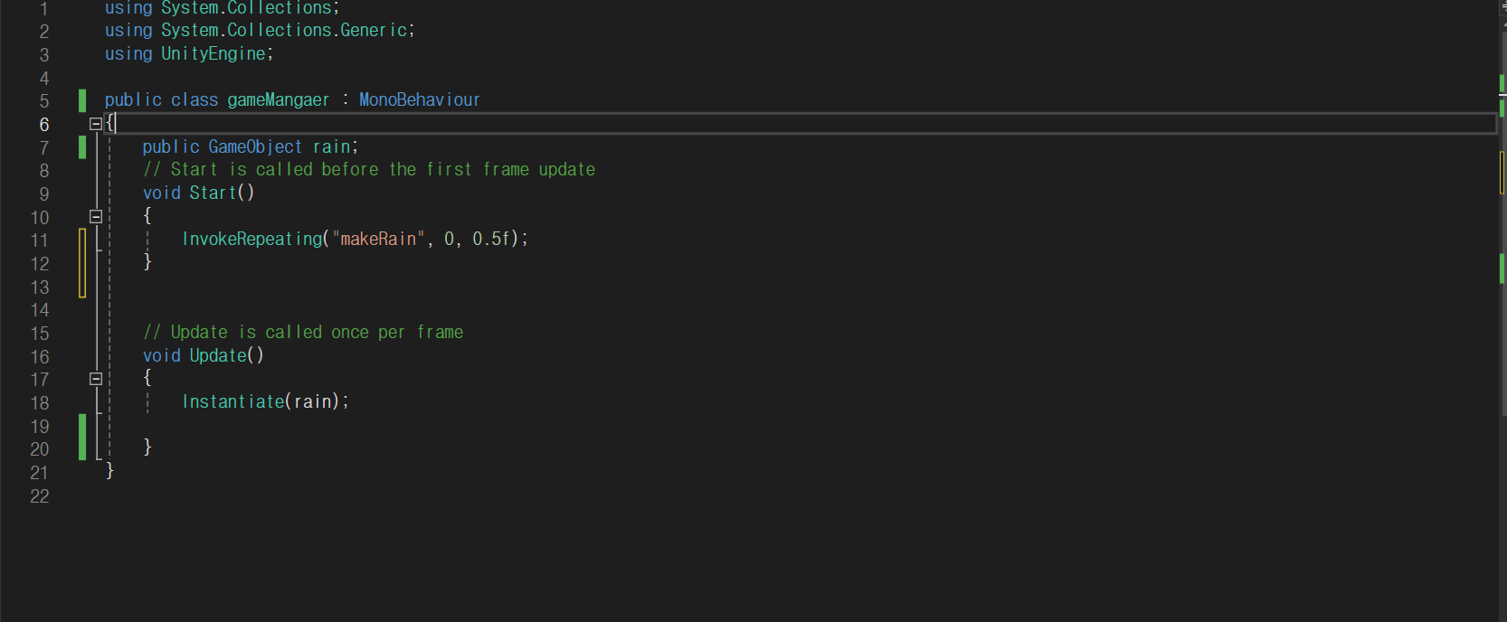Click the MonoBehaviour base class name
This screenshot has width=1507, height=622.
(x=420, y=99)
